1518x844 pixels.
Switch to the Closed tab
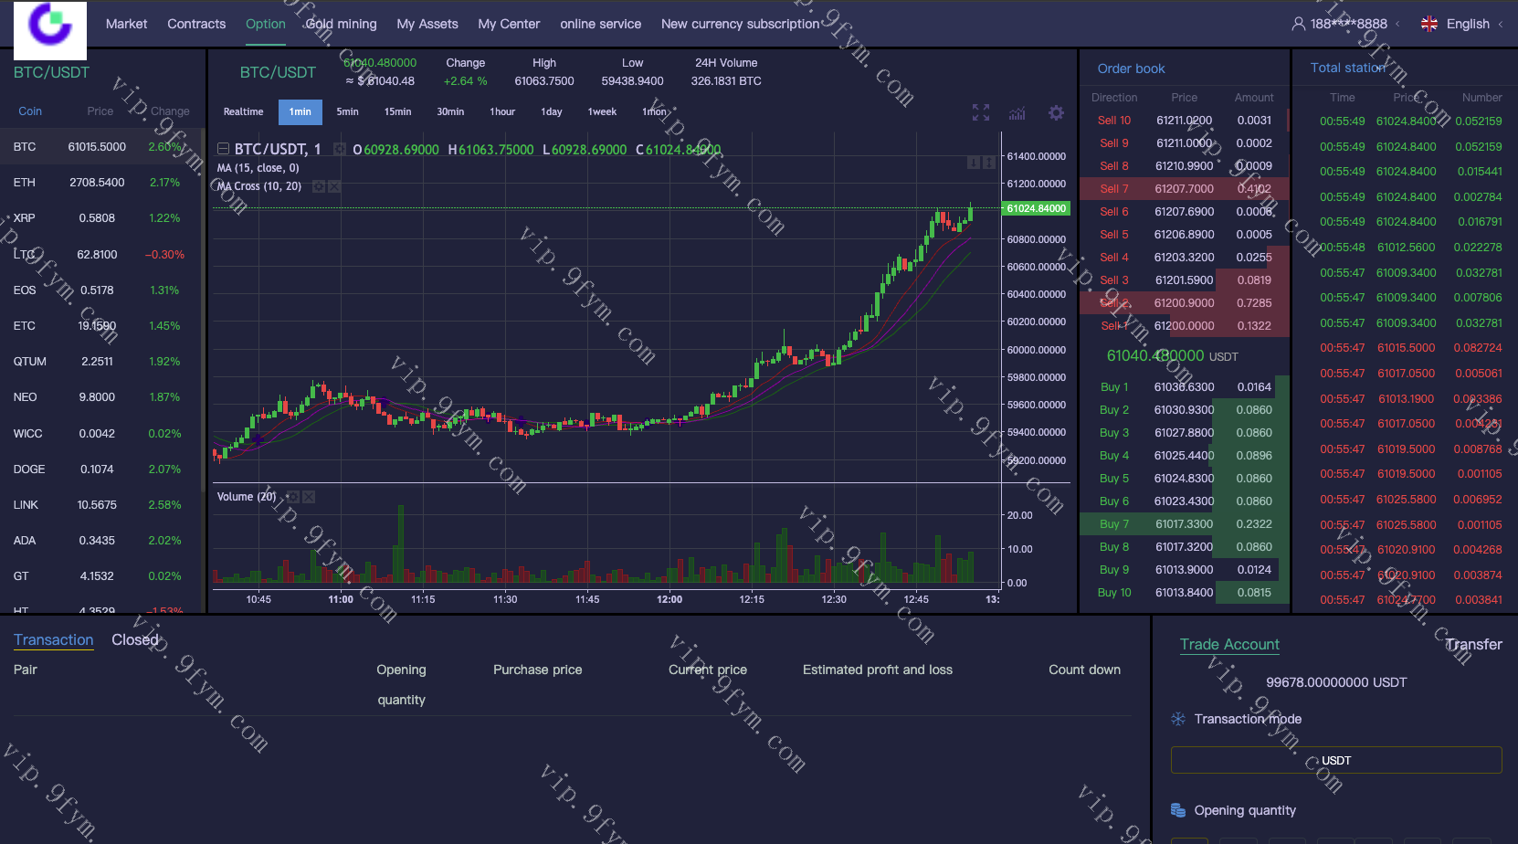click(x=135, y=639)
